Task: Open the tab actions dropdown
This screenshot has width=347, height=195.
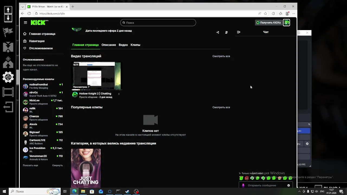Action: (x=23, y=6)
